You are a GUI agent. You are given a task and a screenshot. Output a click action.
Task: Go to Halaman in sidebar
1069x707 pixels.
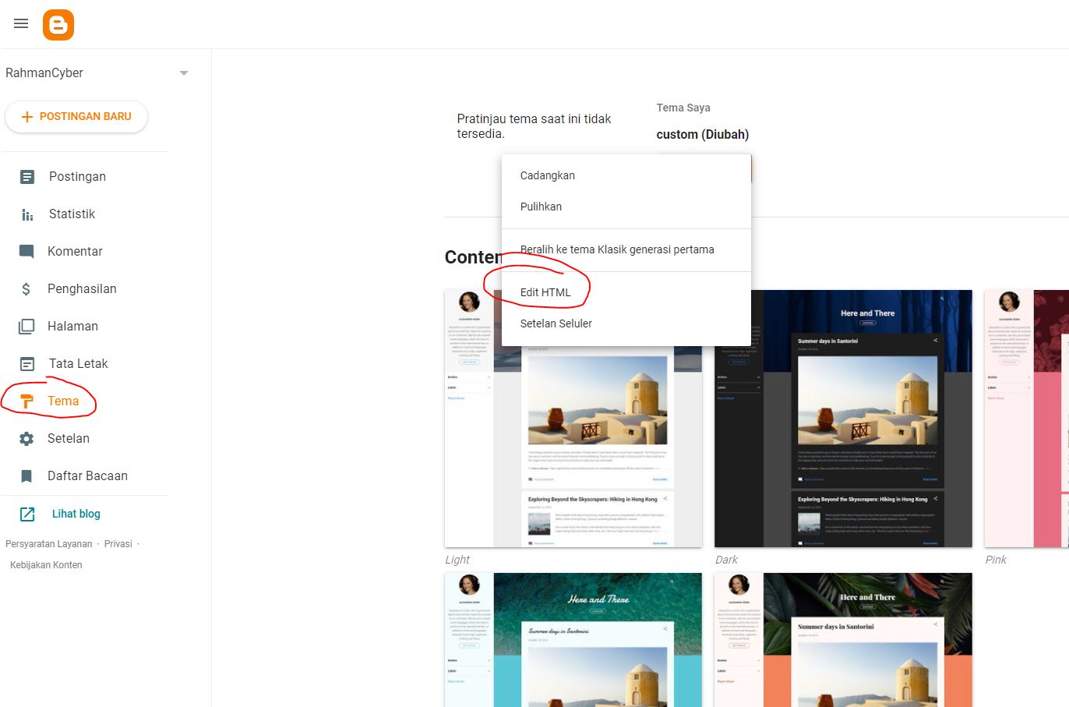(x=72, y=327)
